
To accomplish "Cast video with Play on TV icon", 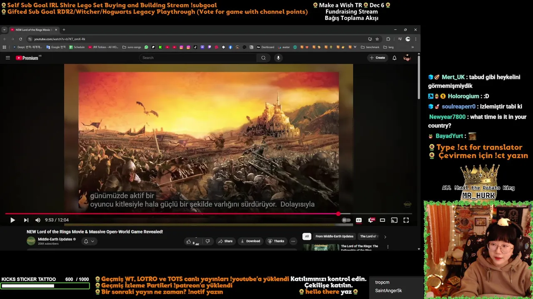I will (394, 220).
